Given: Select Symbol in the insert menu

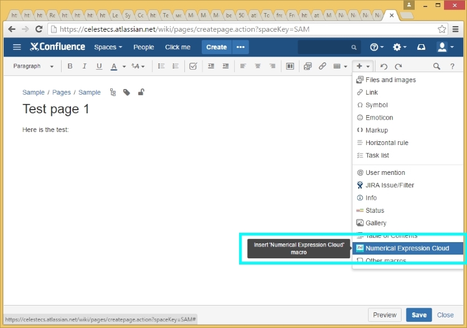Looking at the screenshot, I should click(x=407, y=105).
